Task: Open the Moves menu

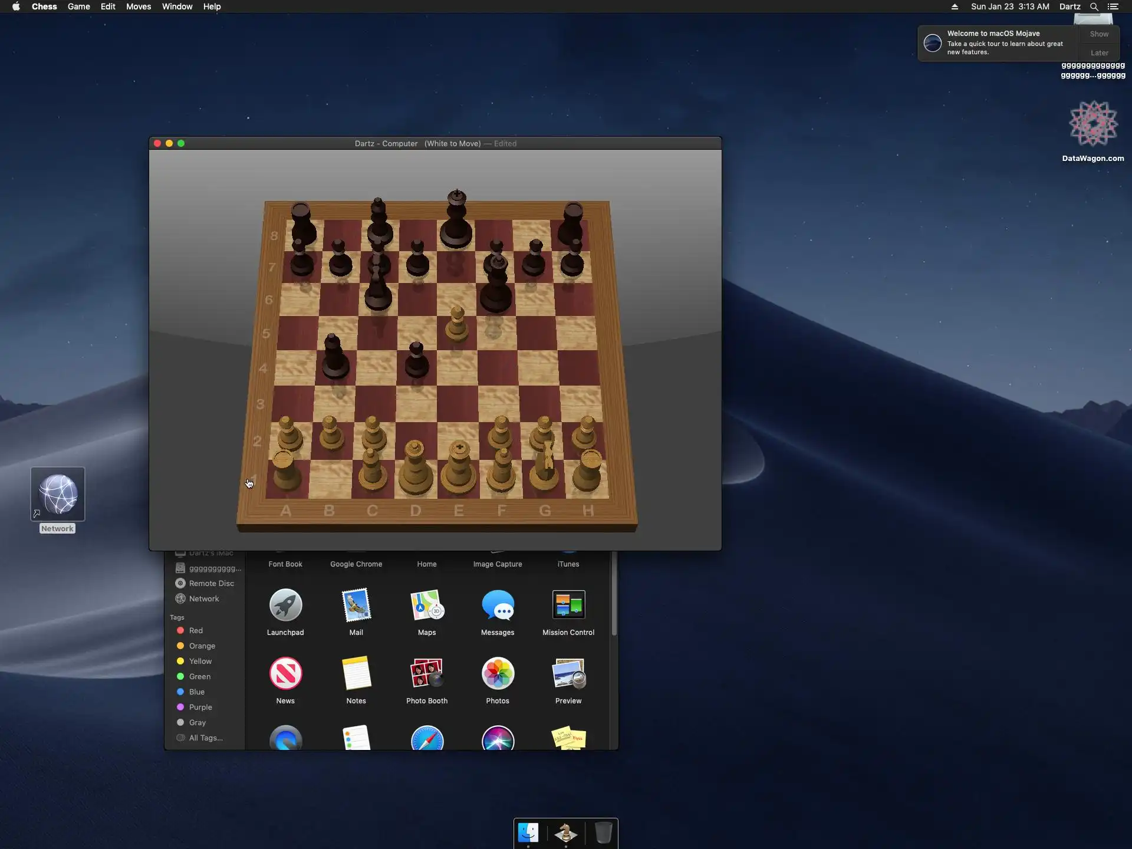Action: click(139, 6)
